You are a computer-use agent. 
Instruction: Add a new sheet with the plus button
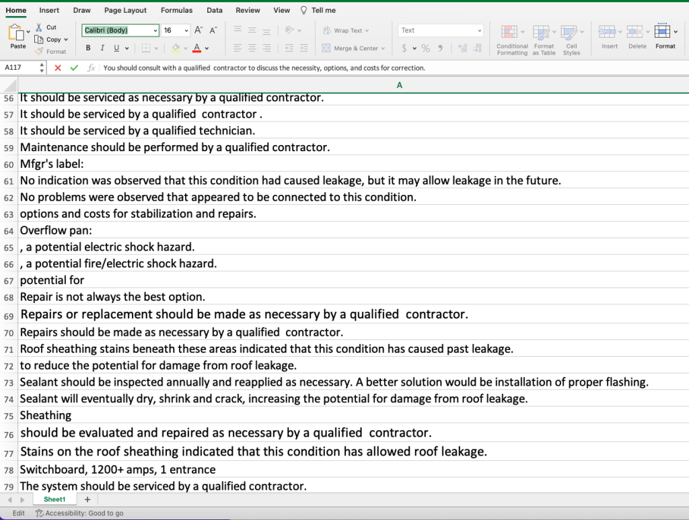coord(86,499)
